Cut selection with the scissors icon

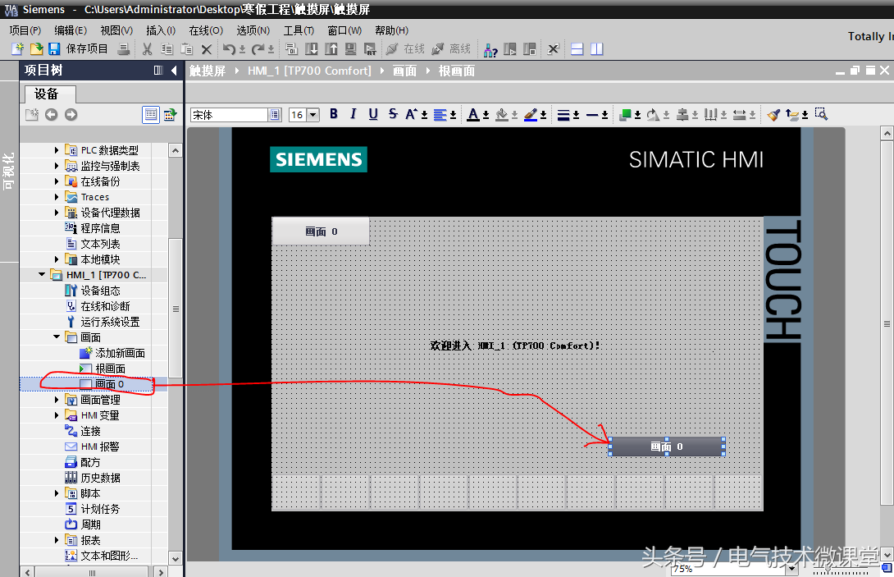147,49
